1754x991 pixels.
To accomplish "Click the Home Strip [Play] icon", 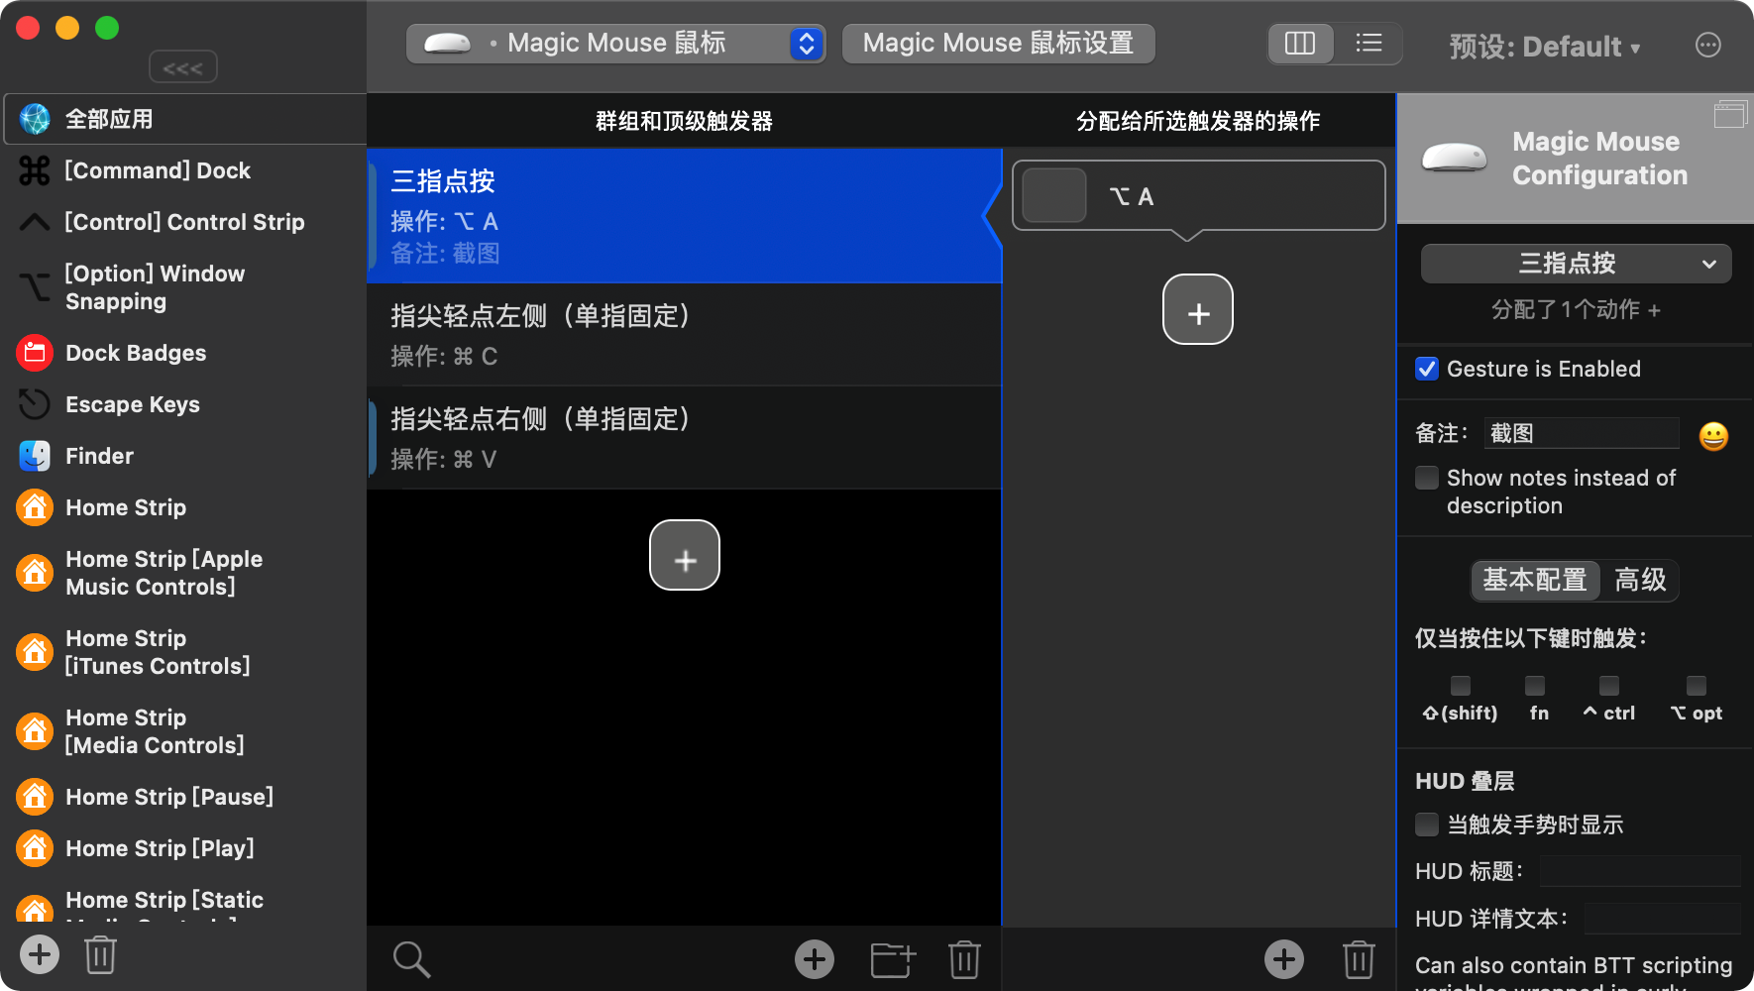I will pyautogui.click(x=35, y=848).
